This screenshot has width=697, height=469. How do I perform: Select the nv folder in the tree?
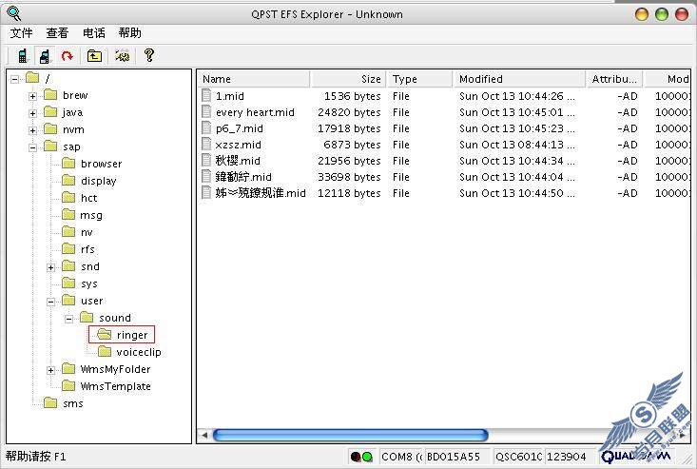[x=87, y=232]
